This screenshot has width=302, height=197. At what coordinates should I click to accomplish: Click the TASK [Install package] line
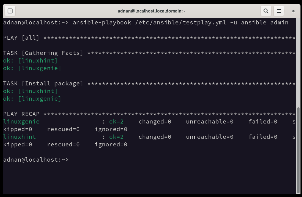(149, 84)
